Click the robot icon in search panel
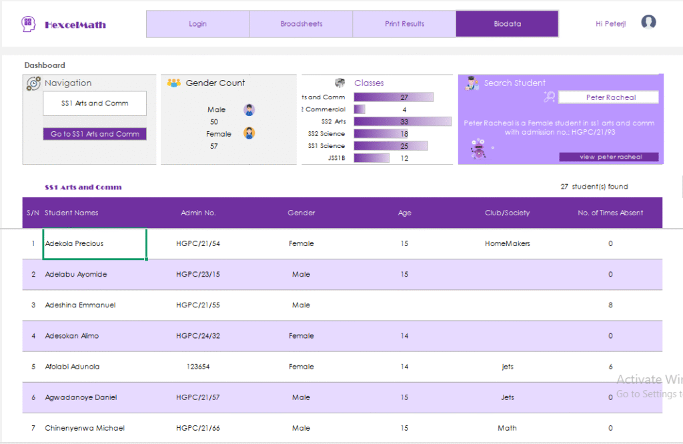 [478, 149]
